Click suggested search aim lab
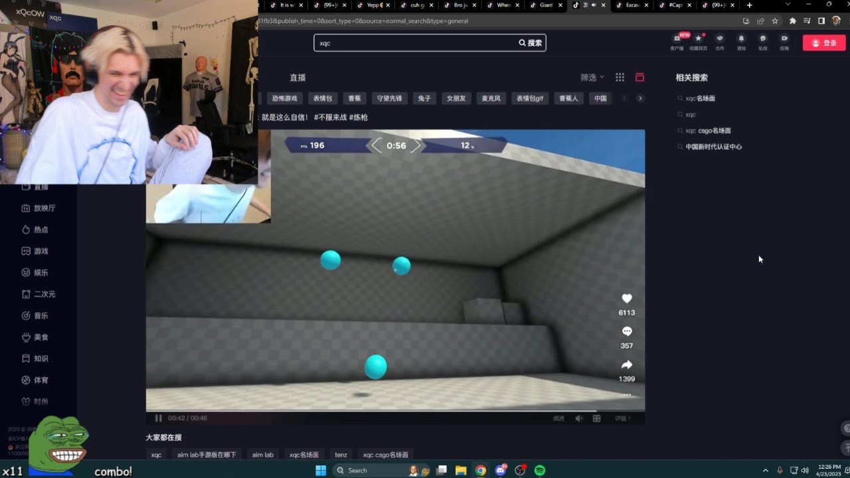This screenshot has width=850, height=478. [263, 455]
